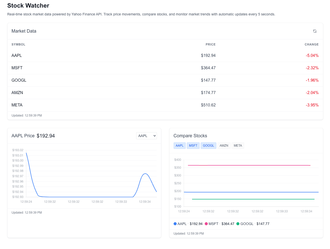Click the SYMBOL column header
Screen dimensions: 330x249
click(x=18, y=44)
